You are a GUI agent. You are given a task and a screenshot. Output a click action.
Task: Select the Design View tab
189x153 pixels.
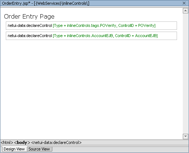tap(14, 149)
